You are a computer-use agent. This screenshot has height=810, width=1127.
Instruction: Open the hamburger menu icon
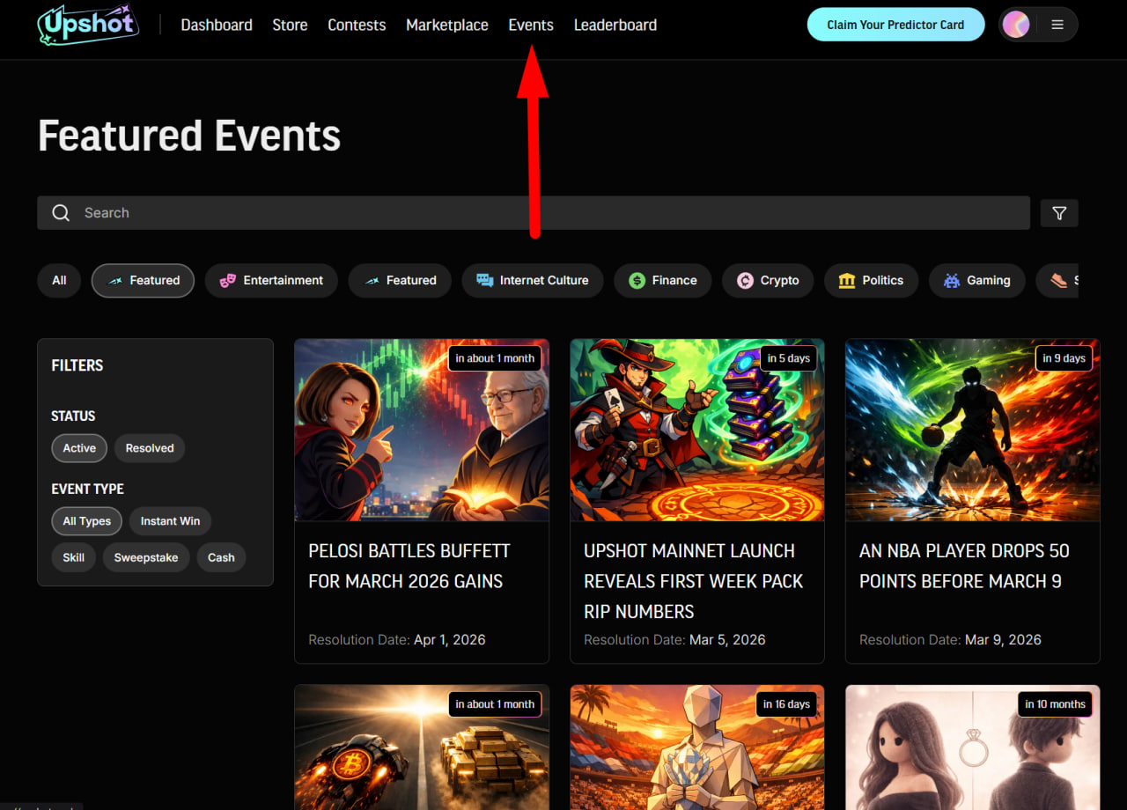click(x=1057, y=25)
